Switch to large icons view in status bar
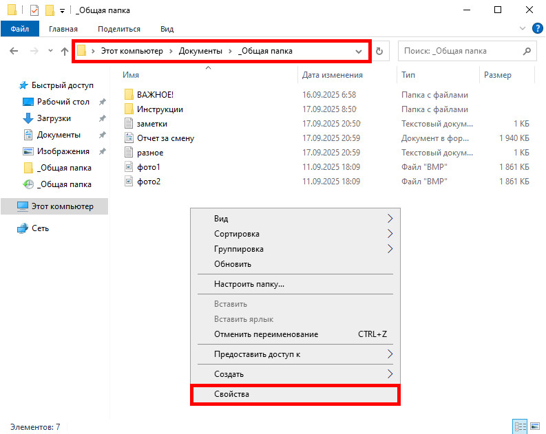The image size is (546, 434). coord(534,426)
